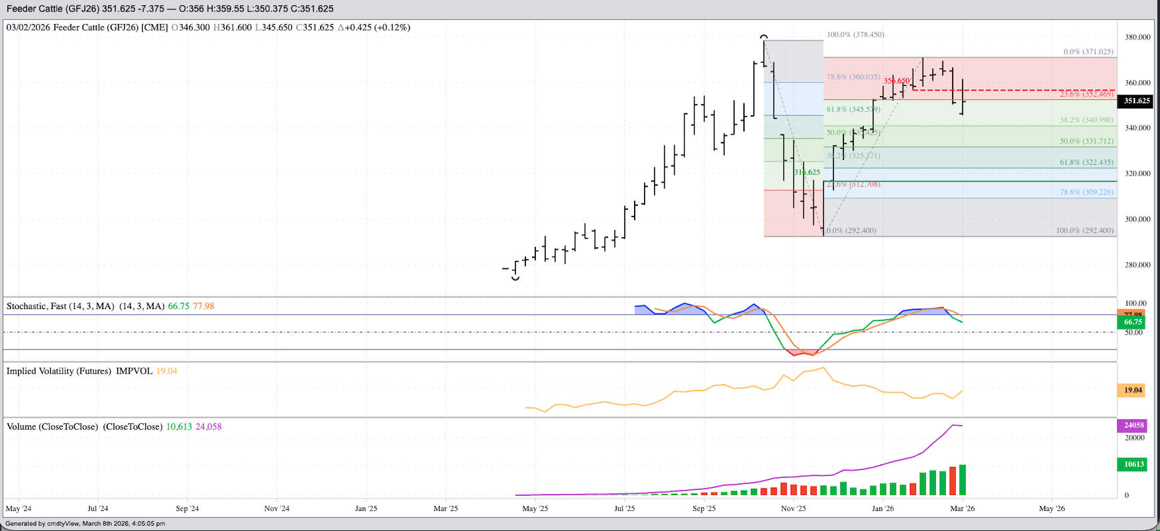Click the green 10613 volume badge

point(1133,464)
